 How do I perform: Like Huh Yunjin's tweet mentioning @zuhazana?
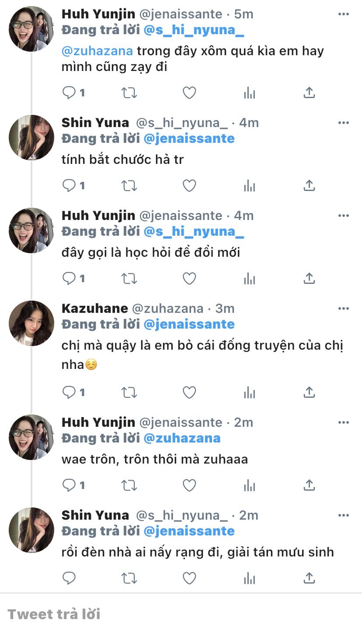tap(189, 93)
